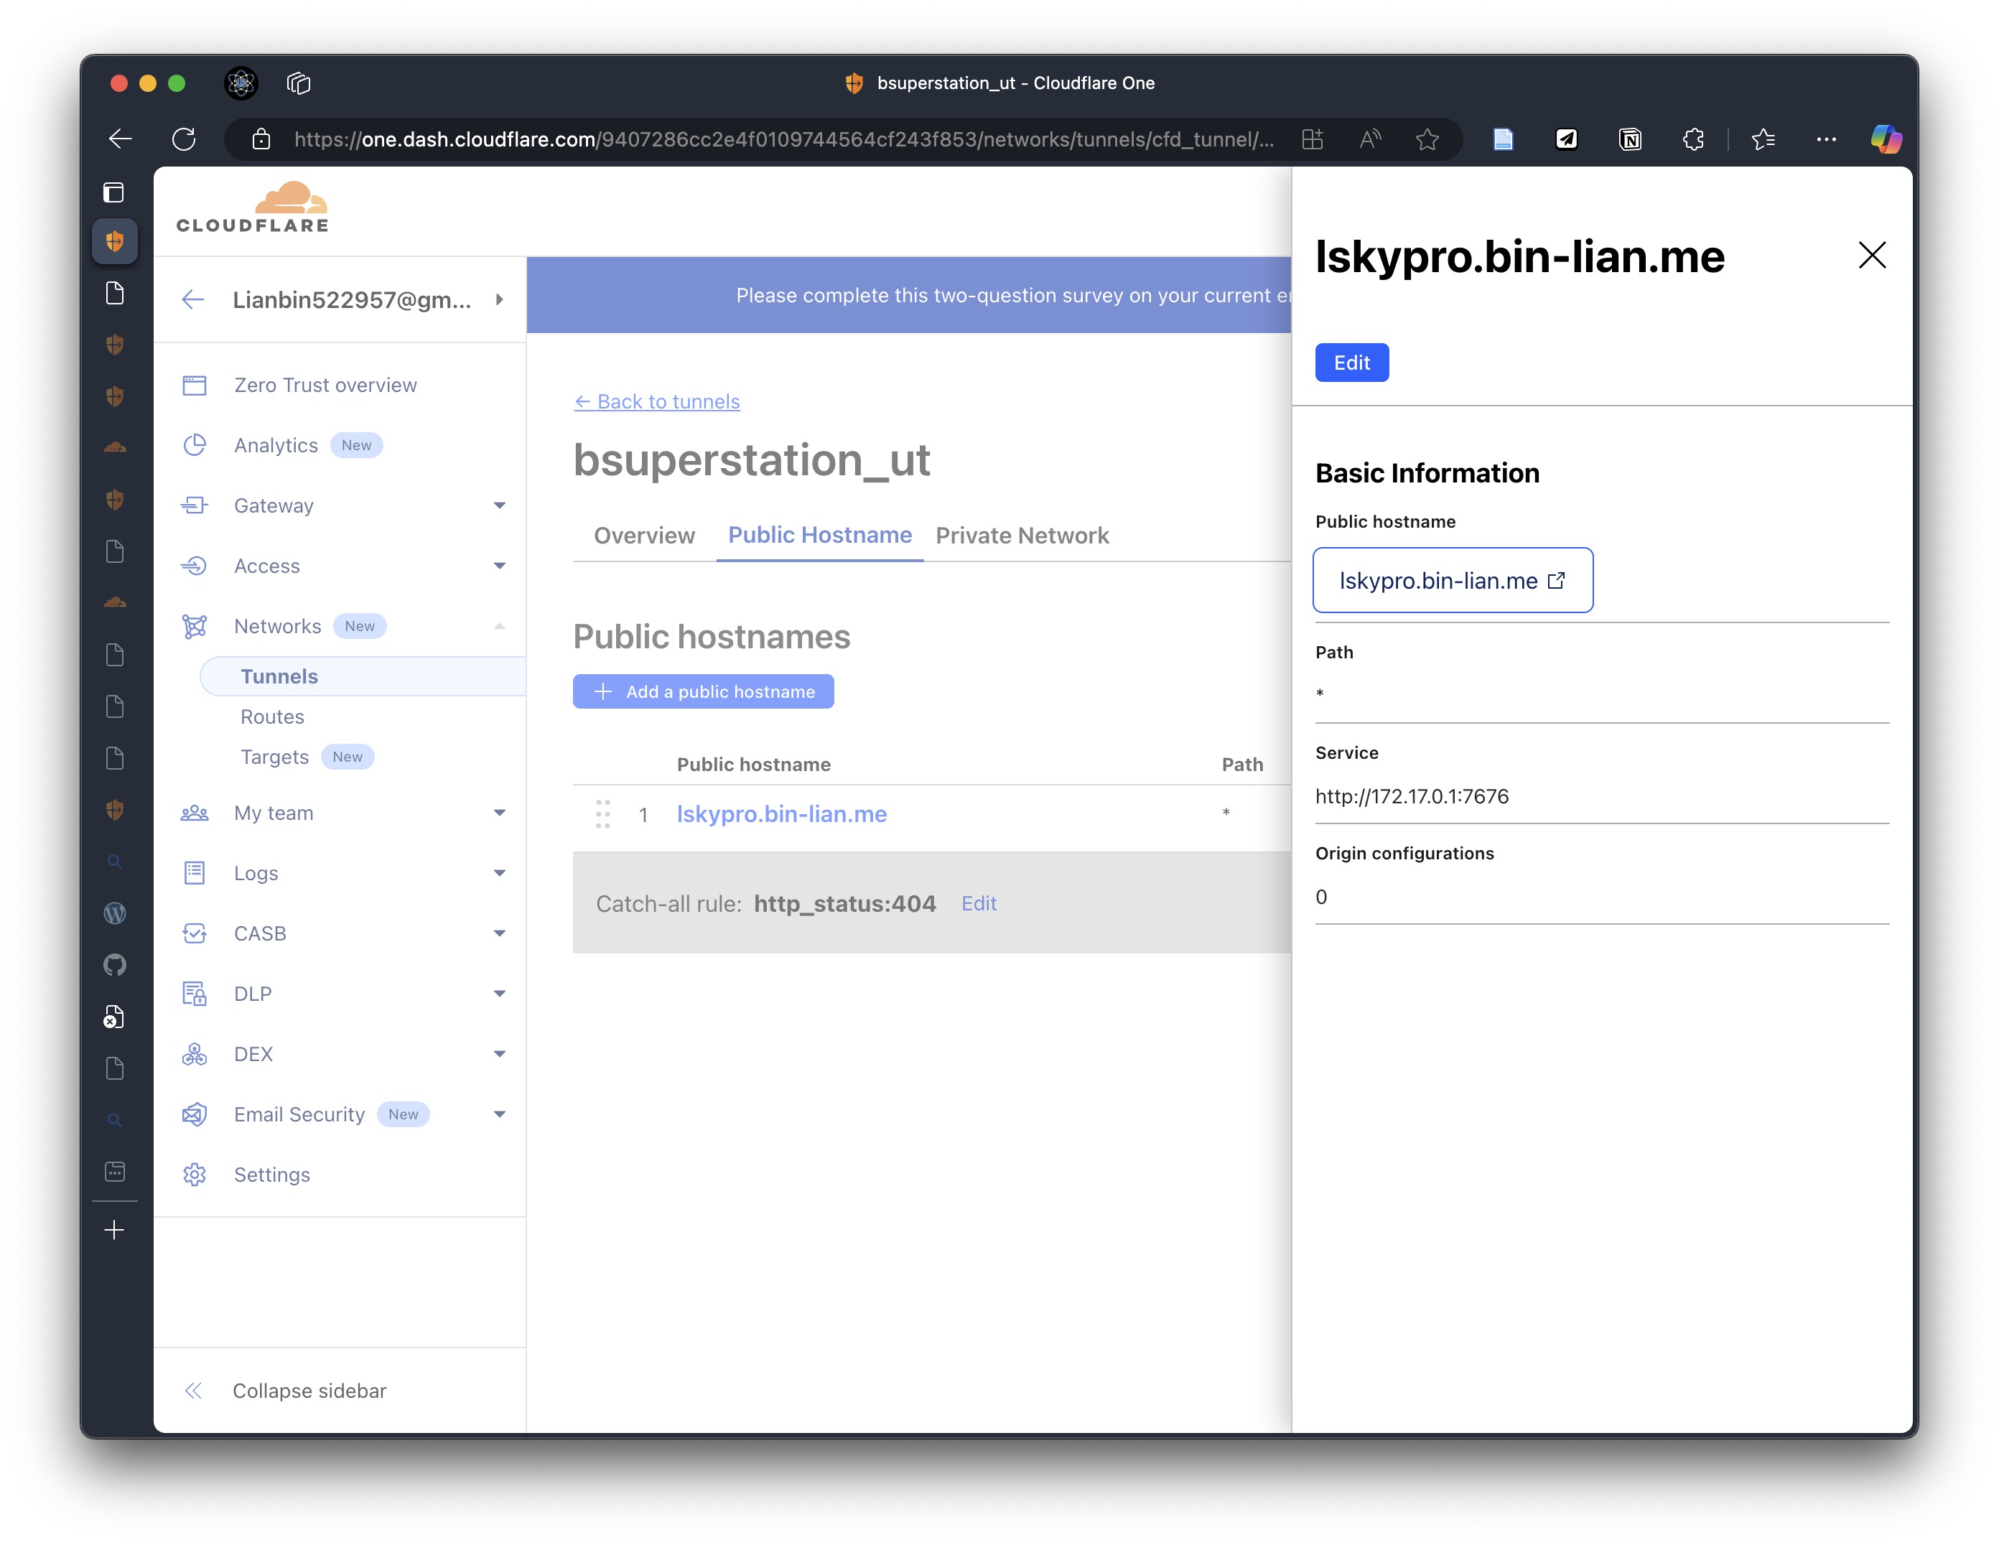Open Routes under Networks
The width and height of the screenshot is (1999, 1545).
tap(272, 717)
